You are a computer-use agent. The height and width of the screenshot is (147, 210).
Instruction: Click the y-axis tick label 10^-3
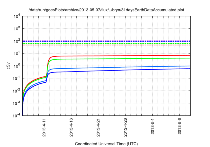[17, 103]
